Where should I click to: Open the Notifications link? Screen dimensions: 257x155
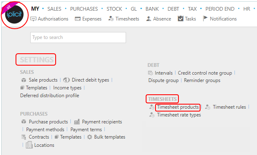pos(223,19)
